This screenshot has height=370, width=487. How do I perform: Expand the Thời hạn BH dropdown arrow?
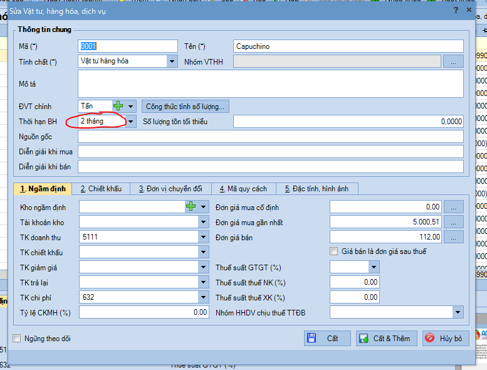point(131,122)
